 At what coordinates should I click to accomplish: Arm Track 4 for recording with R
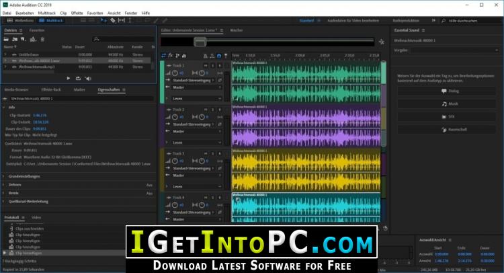pyautogui.click(x=220, y=198)
